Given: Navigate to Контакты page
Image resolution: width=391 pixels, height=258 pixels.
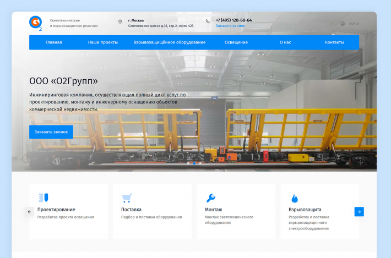Looking at the screenshot, I should (334, 42).
